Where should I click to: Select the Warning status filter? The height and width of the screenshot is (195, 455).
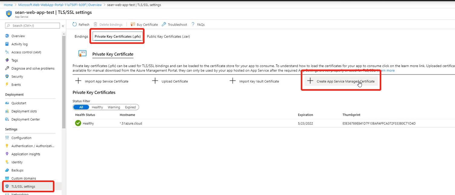[x=114, y=107]
